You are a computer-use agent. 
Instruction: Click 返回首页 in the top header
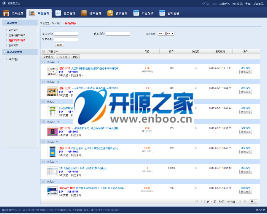(x=258, y=4)
